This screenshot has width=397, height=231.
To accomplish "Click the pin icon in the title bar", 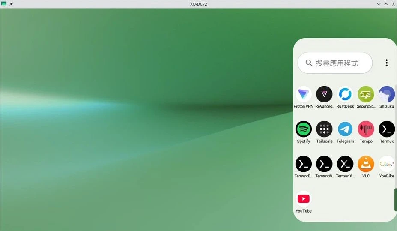I will click(12, 4).
